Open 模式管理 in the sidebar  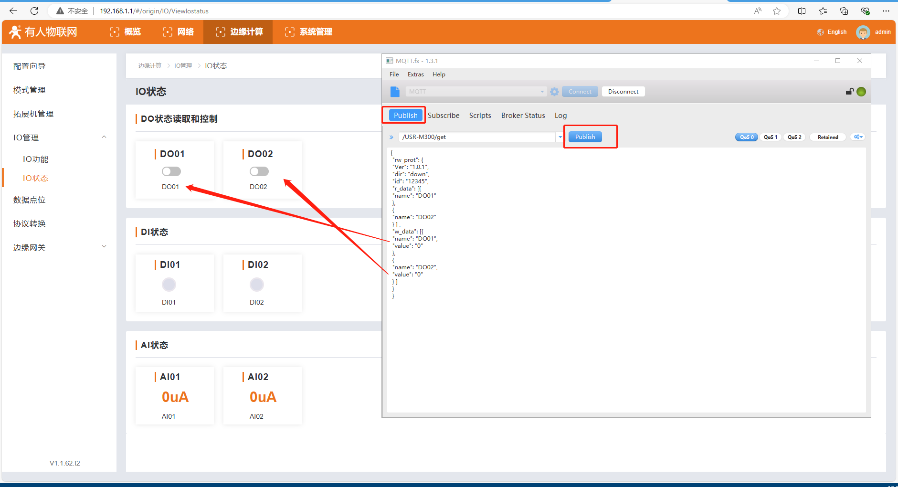click(x=30, y=90)
